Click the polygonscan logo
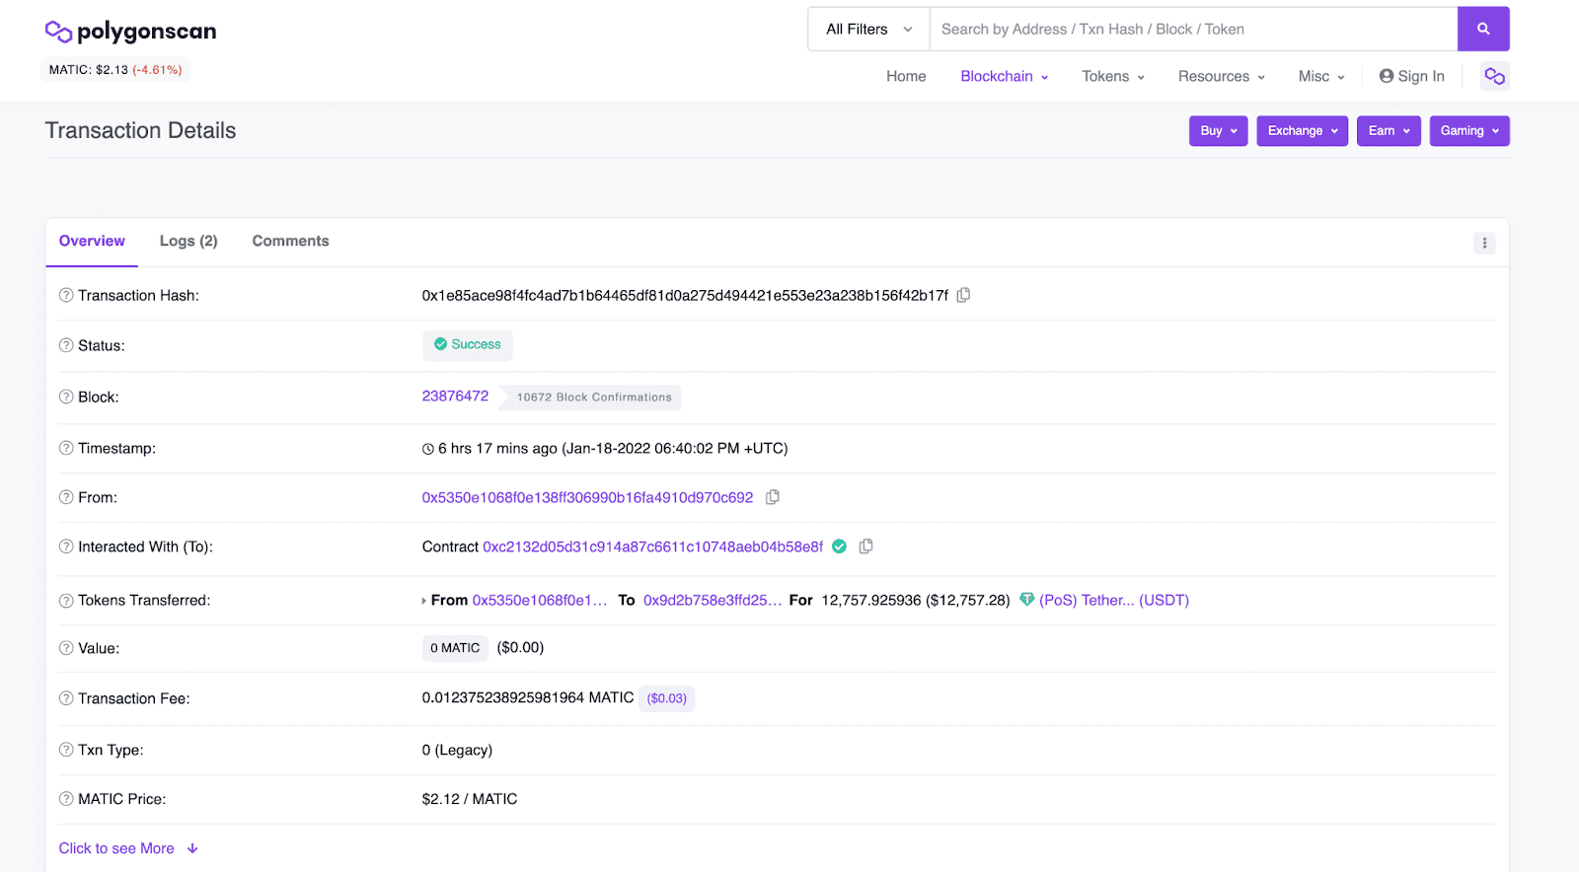 coord(131,32)
